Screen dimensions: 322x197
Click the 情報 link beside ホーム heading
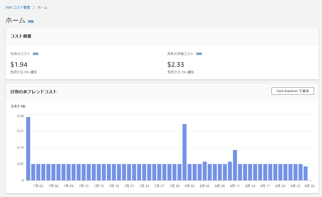(31, 21)
